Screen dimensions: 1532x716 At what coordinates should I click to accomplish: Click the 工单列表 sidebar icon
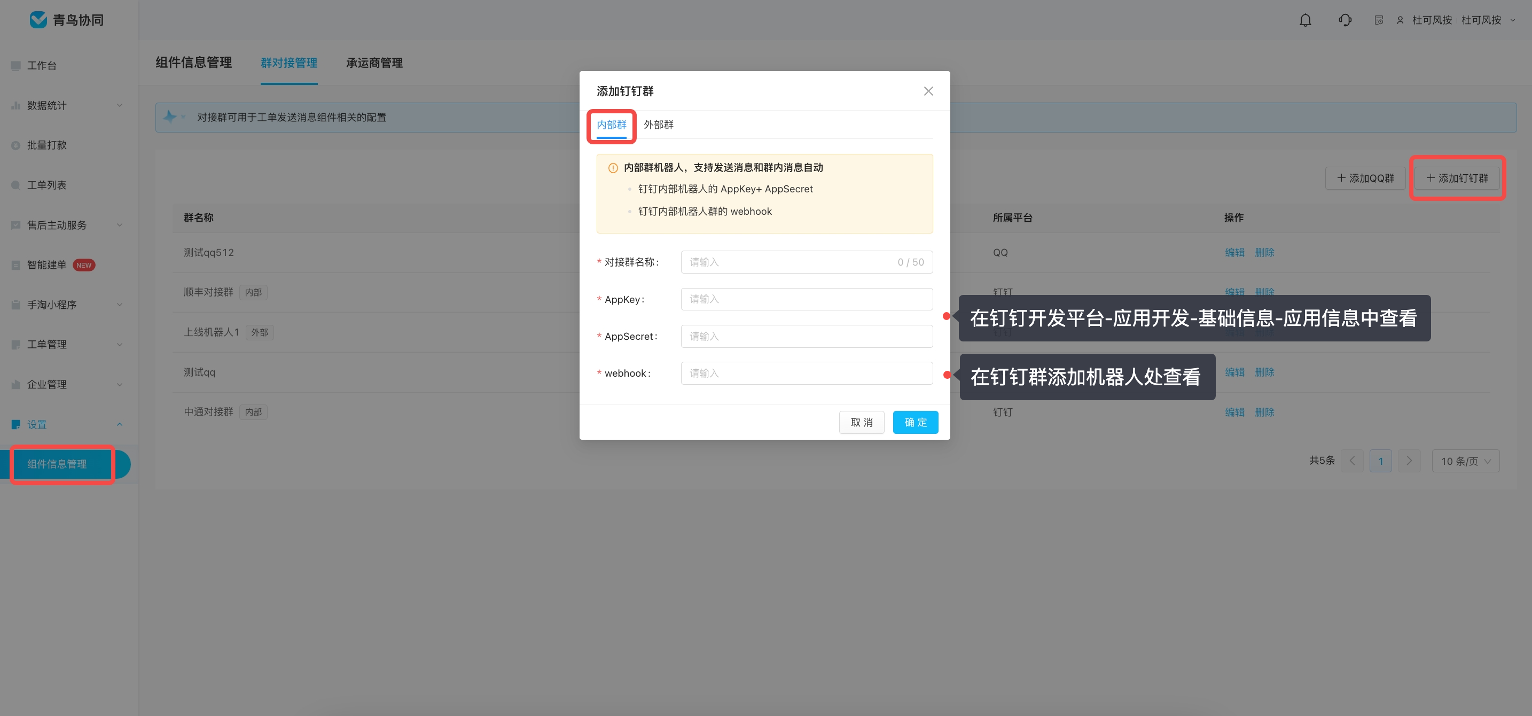click(x=15, y=185)
